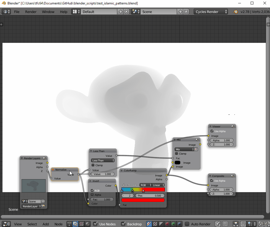This screenshot has height=227, width=270.
Task: Add a new color stop on ColorRamp
Action: click(x=124, y=185)
